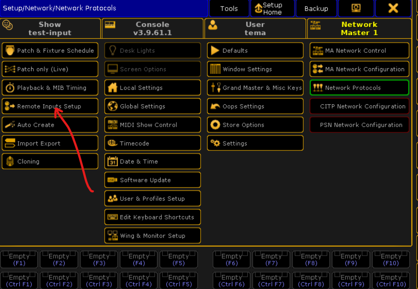Click the Grand Master & Misc Keys icon

coord(216,88)
